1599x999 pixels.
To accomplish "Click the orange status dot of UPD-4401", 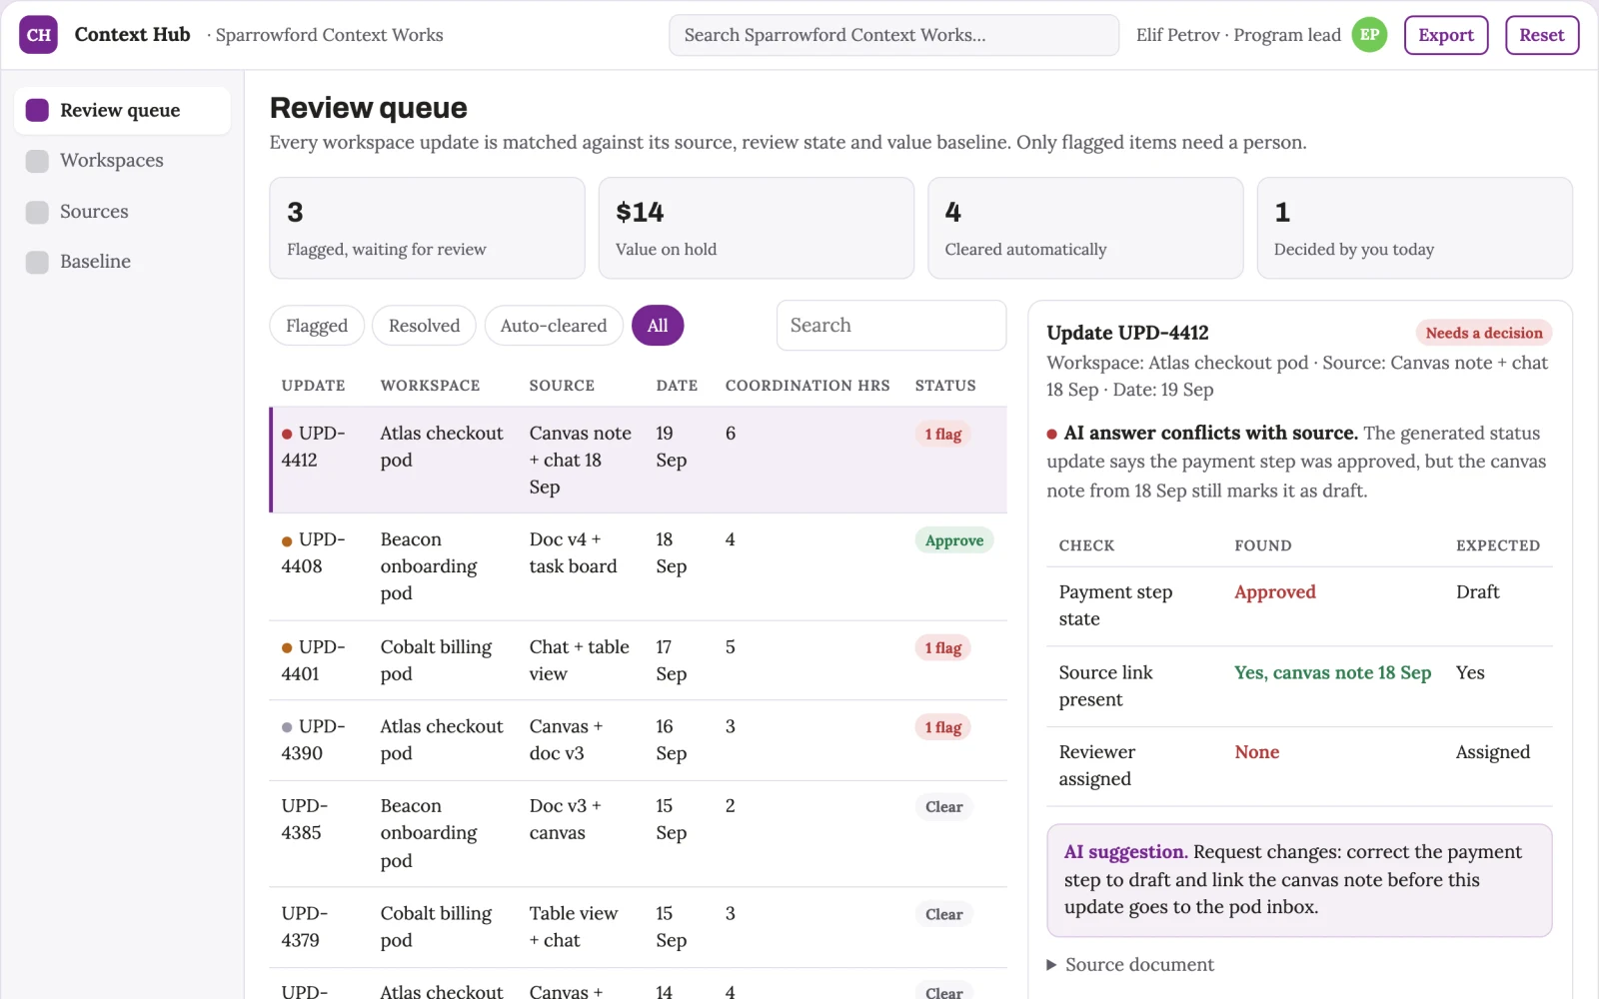I will click(x=287, y=648).
